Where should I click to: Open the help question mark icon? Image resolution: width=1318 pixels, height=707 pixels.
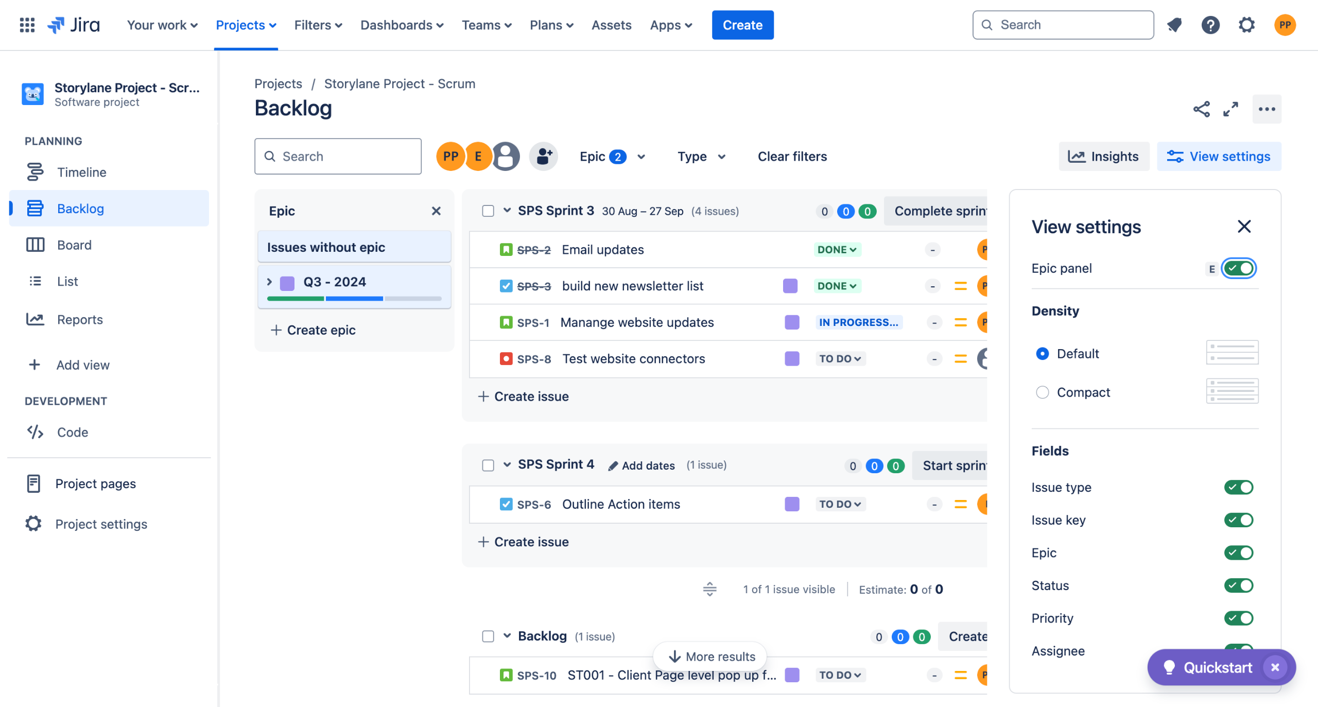coord(1210,25)
